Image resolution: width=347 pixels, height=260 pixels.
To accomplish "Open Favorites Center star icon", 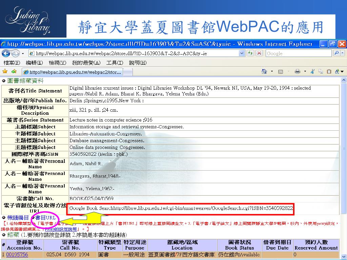I will pyautogui.click(x=5, y=71).
